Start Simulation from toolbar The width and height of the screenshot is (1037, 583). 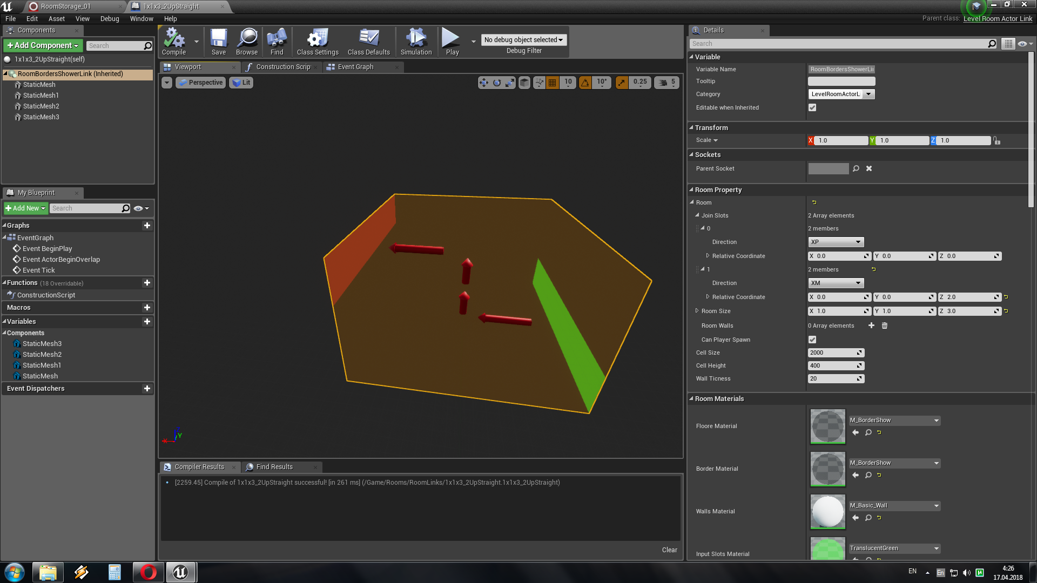coord(416,42)
